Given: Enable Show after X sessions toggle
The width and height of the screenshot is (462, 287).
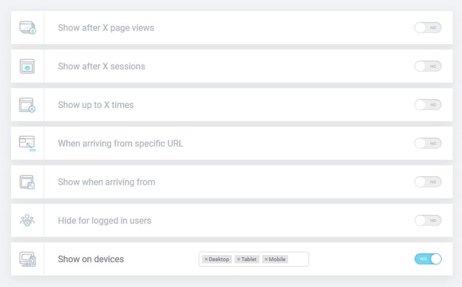Looking at the screenshot, I should [428, 66].
